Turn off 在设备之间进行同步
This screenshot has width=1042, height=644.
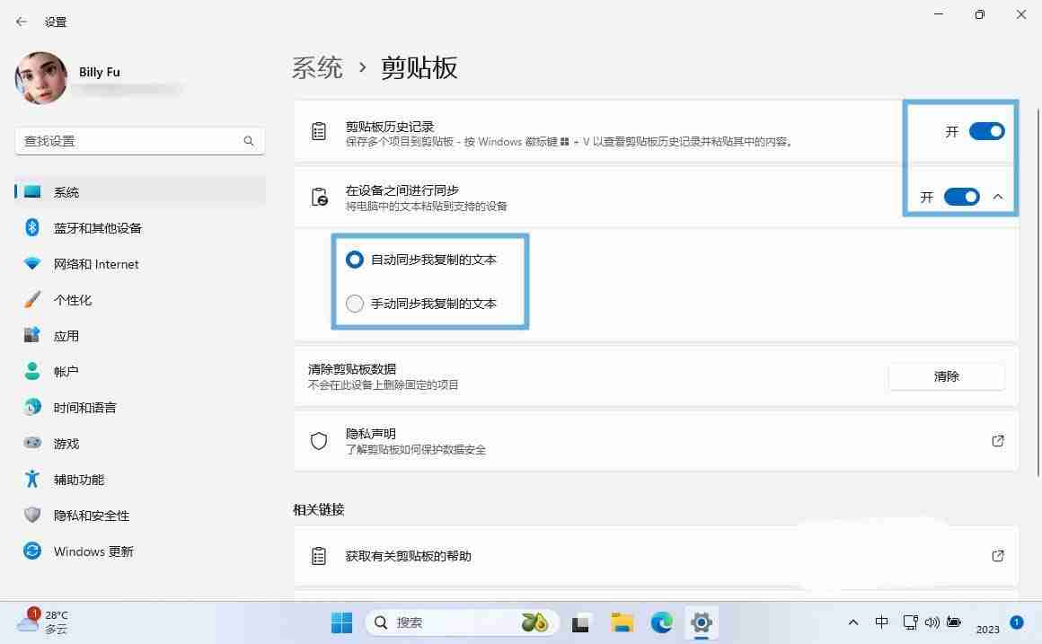(x=962, y=197)
